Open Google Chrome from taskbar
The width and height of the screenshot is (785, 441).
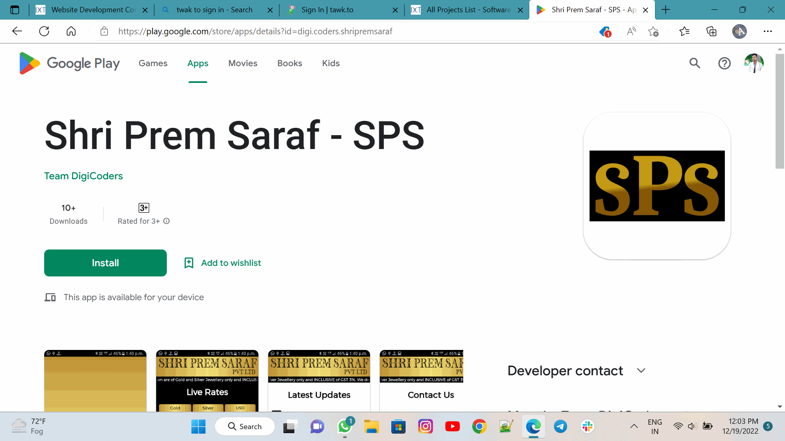(479, 427)
